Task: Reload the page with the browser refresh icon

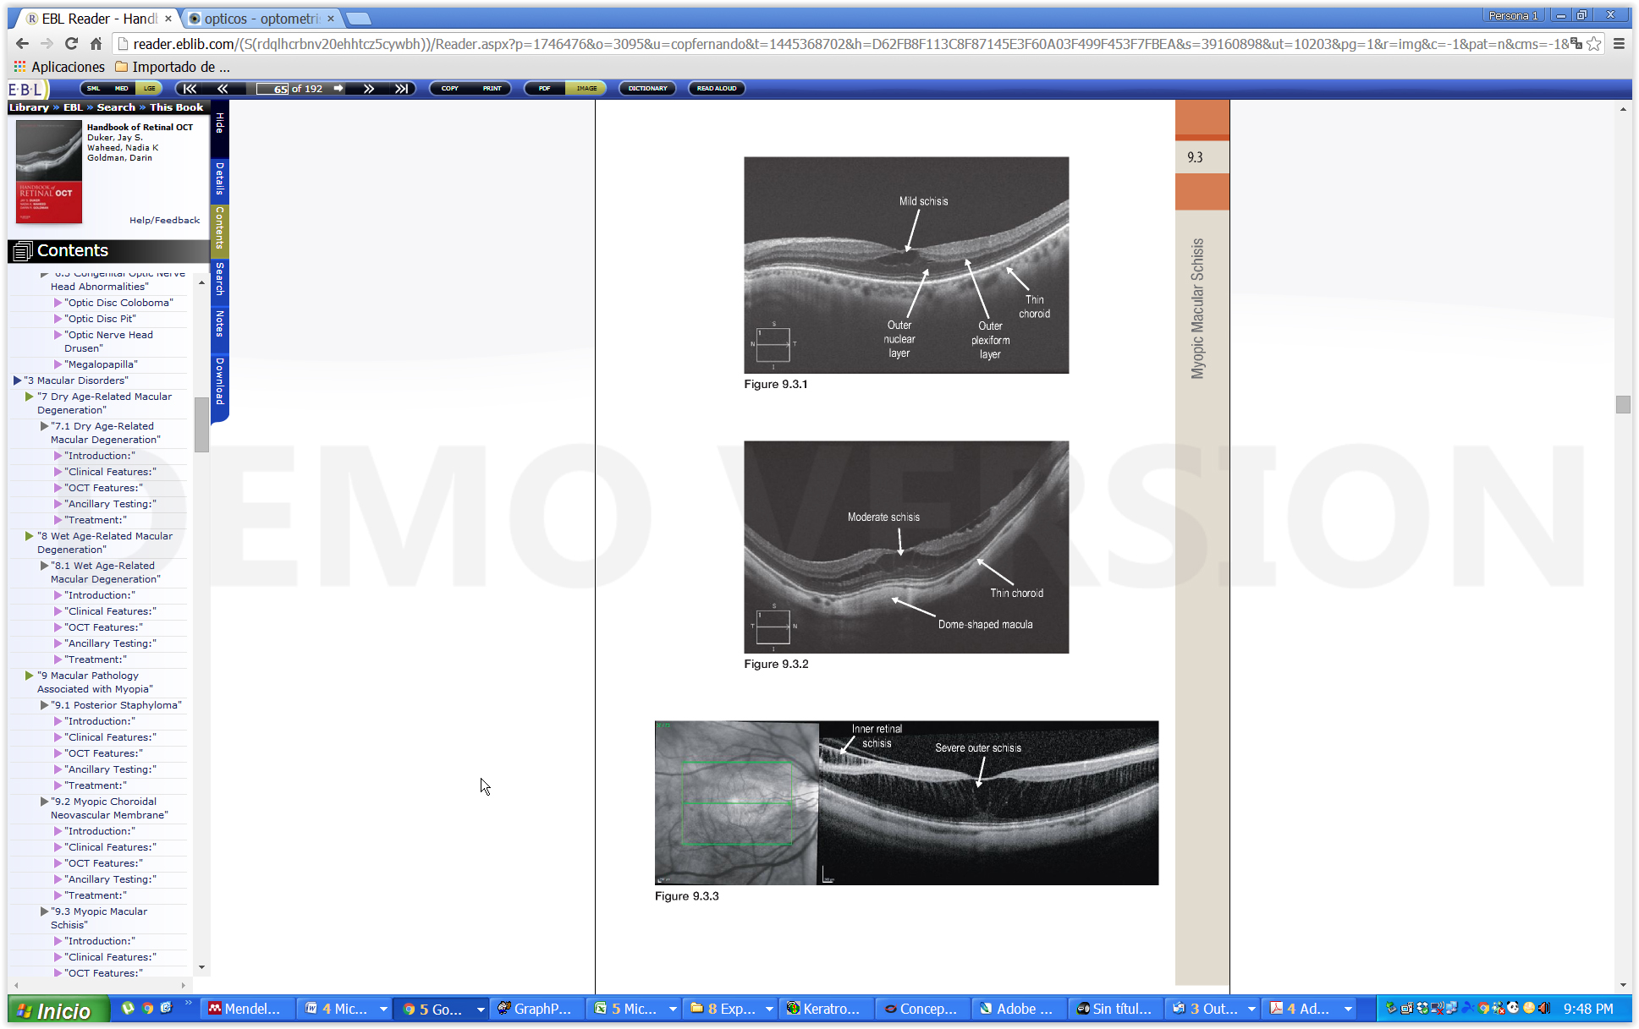Action: coord(71,43)
